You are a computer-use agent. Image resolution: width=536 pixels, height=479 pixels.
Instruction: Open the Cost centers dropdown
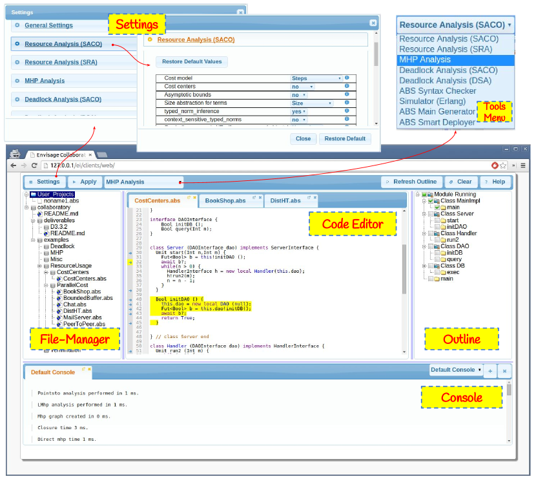(x=302, y=87)
